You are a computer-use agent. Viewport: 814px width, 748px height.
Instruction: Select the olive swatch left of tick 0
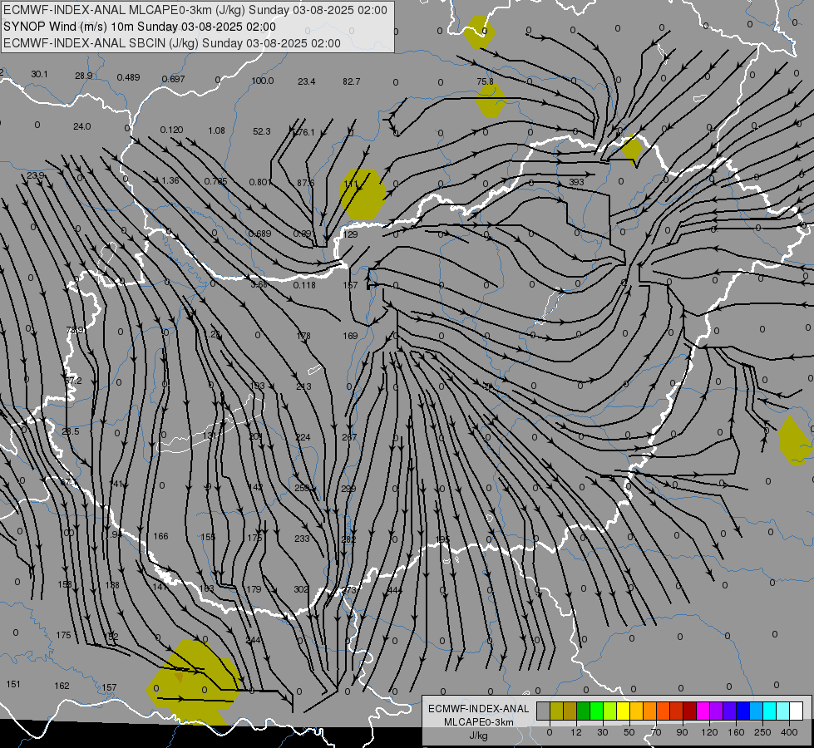(x=556, y=711)
